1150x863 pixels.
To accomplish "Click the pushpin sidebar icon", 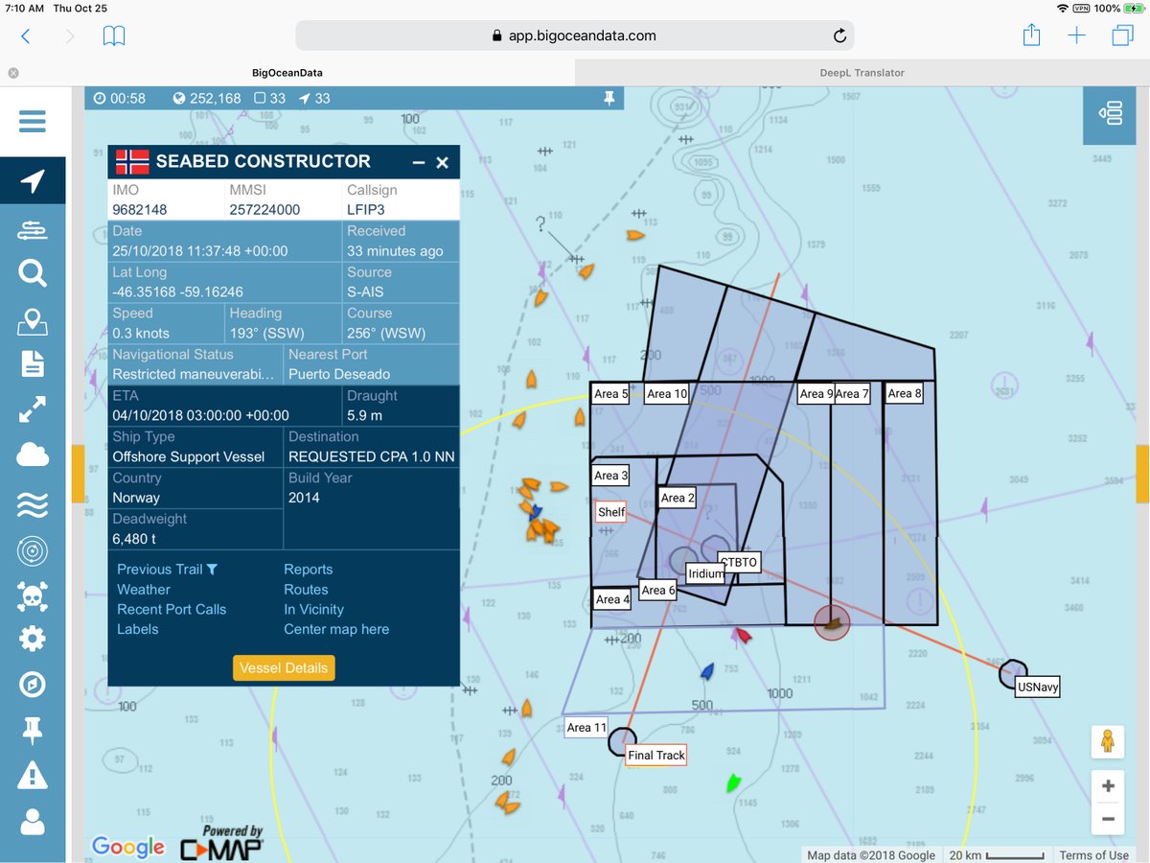I will pos(32,731).
